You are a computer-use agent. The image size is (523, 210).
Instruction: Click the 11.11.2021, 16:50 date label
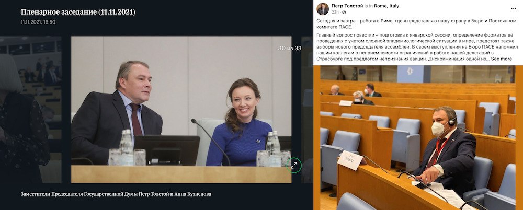click(38, 22)
